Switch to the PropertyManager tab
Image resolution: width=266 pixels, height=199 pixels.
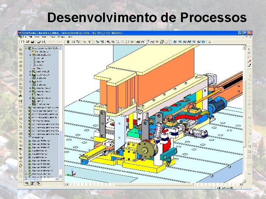33,184
